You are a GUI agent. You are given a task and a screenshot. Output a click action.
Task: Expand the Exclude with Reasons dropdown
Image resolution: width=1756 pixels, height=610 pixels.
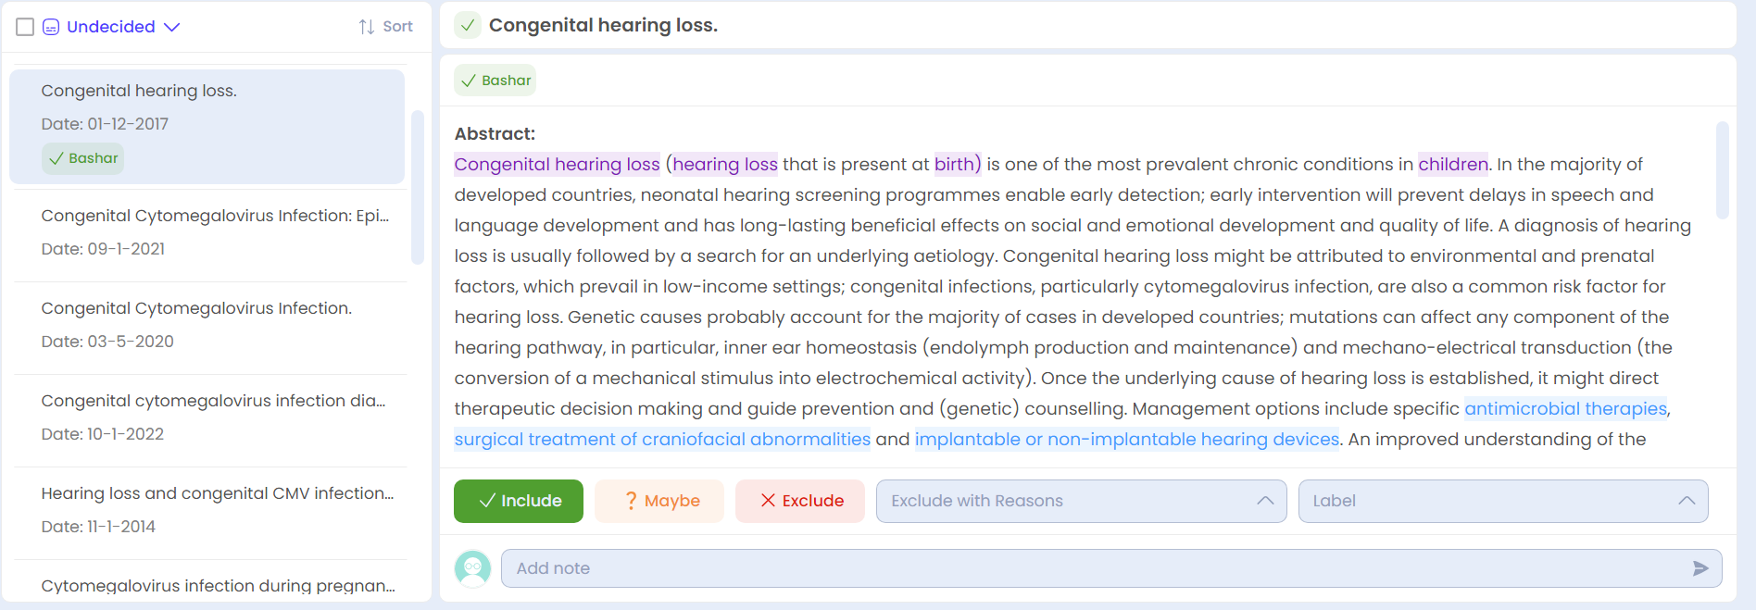click(1081, 501)
